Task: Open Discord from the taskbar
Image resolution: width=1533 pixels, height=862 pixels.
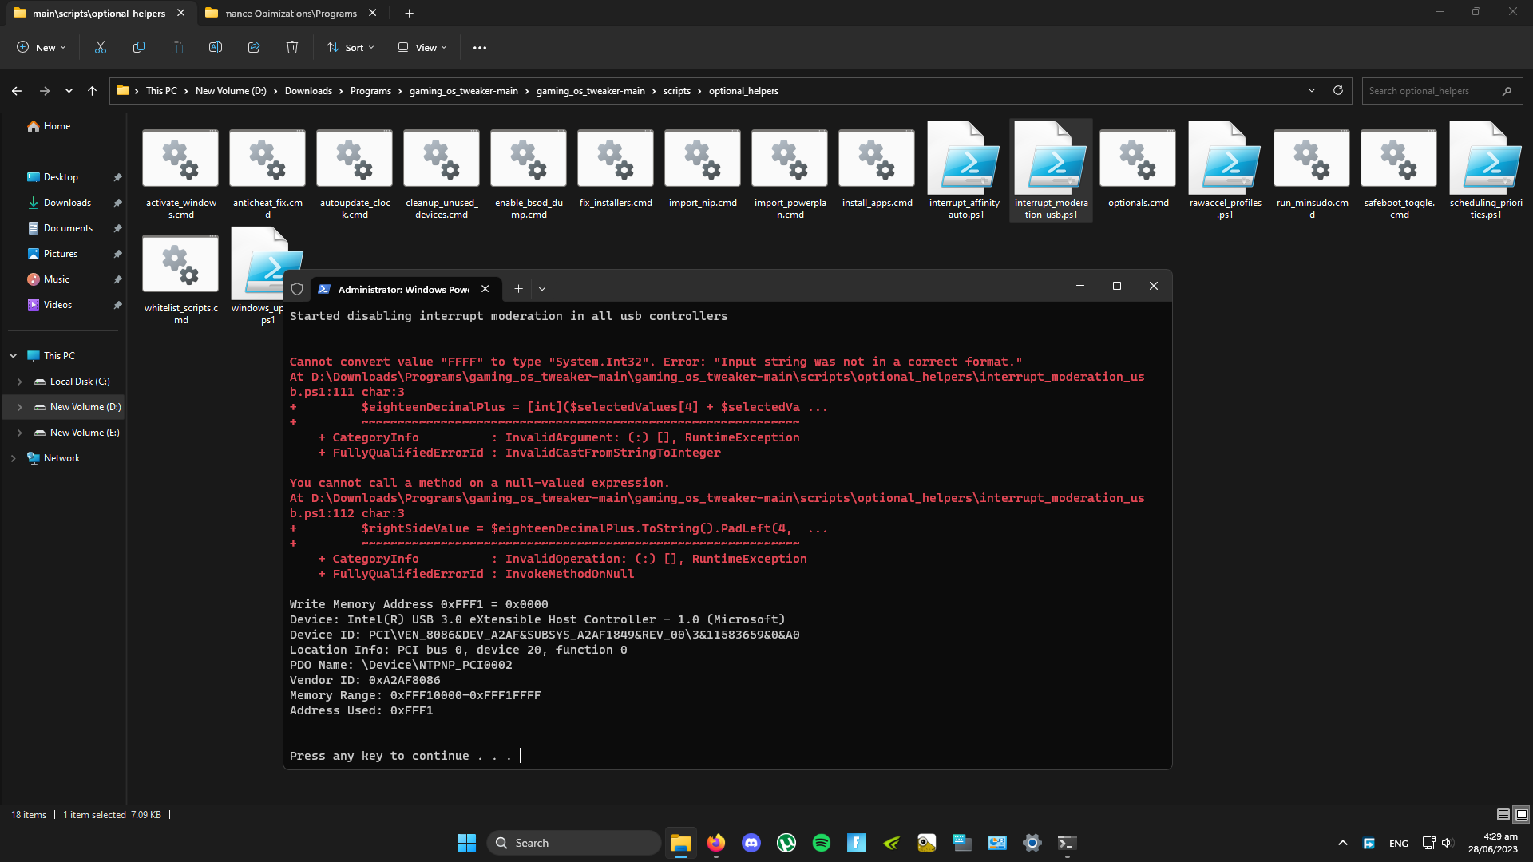Action: [751, 843]
